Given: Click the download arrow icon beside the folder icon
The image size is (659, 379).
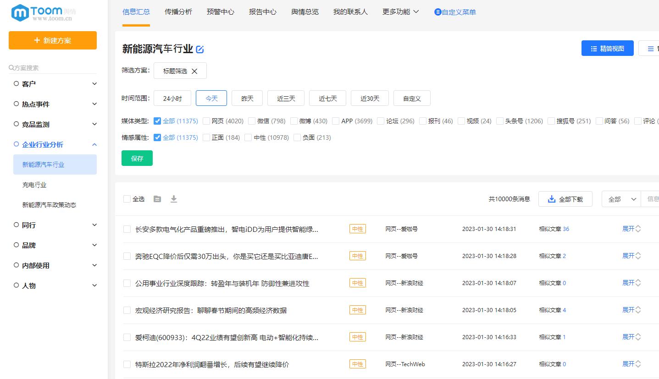Looking at the screenshot, I should pyautogui.click(x=174, y=199).
